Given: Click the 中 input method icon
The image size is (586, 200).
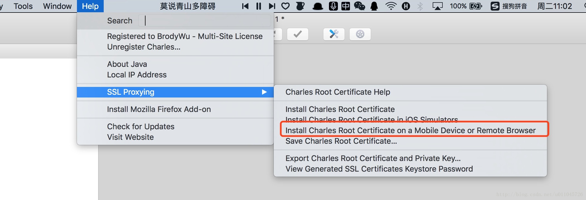Looking at the screenshot, I should click(346, 6).
